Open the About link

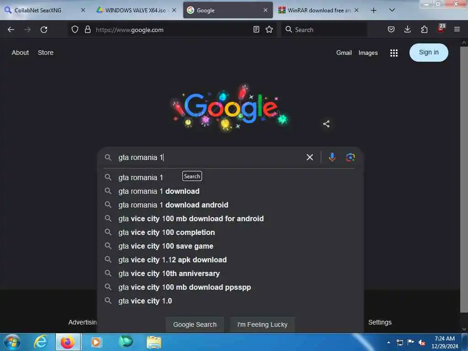[x=20, y=53]
